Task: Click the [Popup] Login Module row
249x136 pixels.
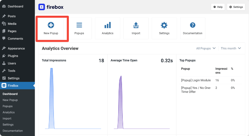Action: click(211, 80)
